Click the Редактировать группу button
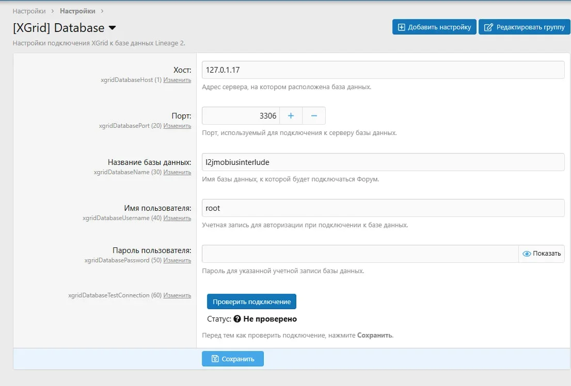This screenshot has width=571, height=386. (x=525, y=27)
